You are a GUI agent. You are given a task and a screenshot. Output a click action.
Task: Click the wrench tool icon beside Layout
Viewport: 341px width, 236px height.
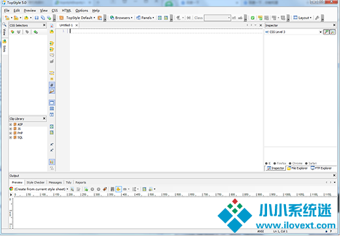coord(317,18)
